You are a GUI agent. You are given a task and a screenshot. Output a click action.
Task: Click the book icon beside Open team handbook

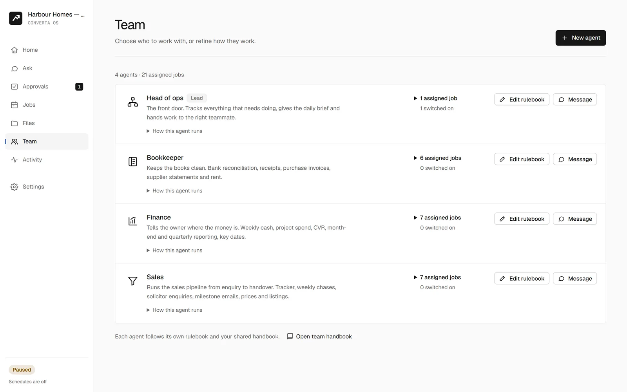point(290,336)
